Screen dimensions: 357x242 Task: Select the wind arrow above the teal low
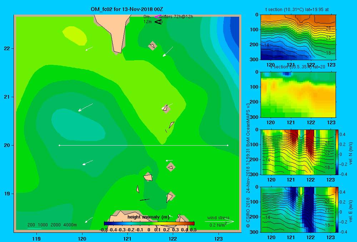point(85,107)
